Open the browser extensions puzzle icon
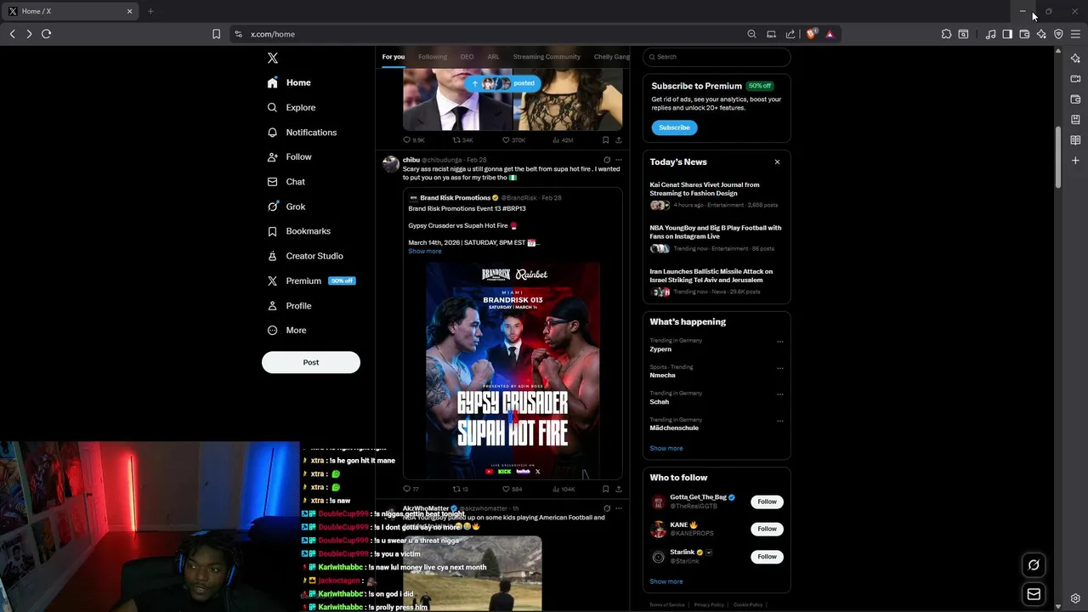Image resolution: width=1088 pixels, height=612 pixels. [x=946, y=34]
